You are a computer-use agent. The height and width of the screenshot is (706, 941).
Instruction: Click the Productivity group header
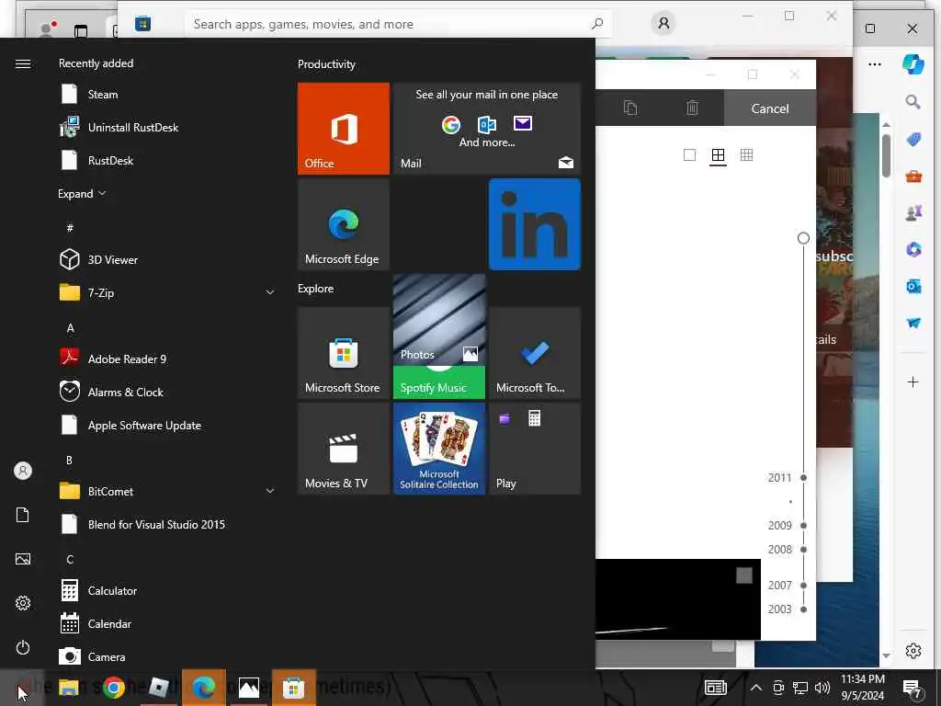point(326,64)
